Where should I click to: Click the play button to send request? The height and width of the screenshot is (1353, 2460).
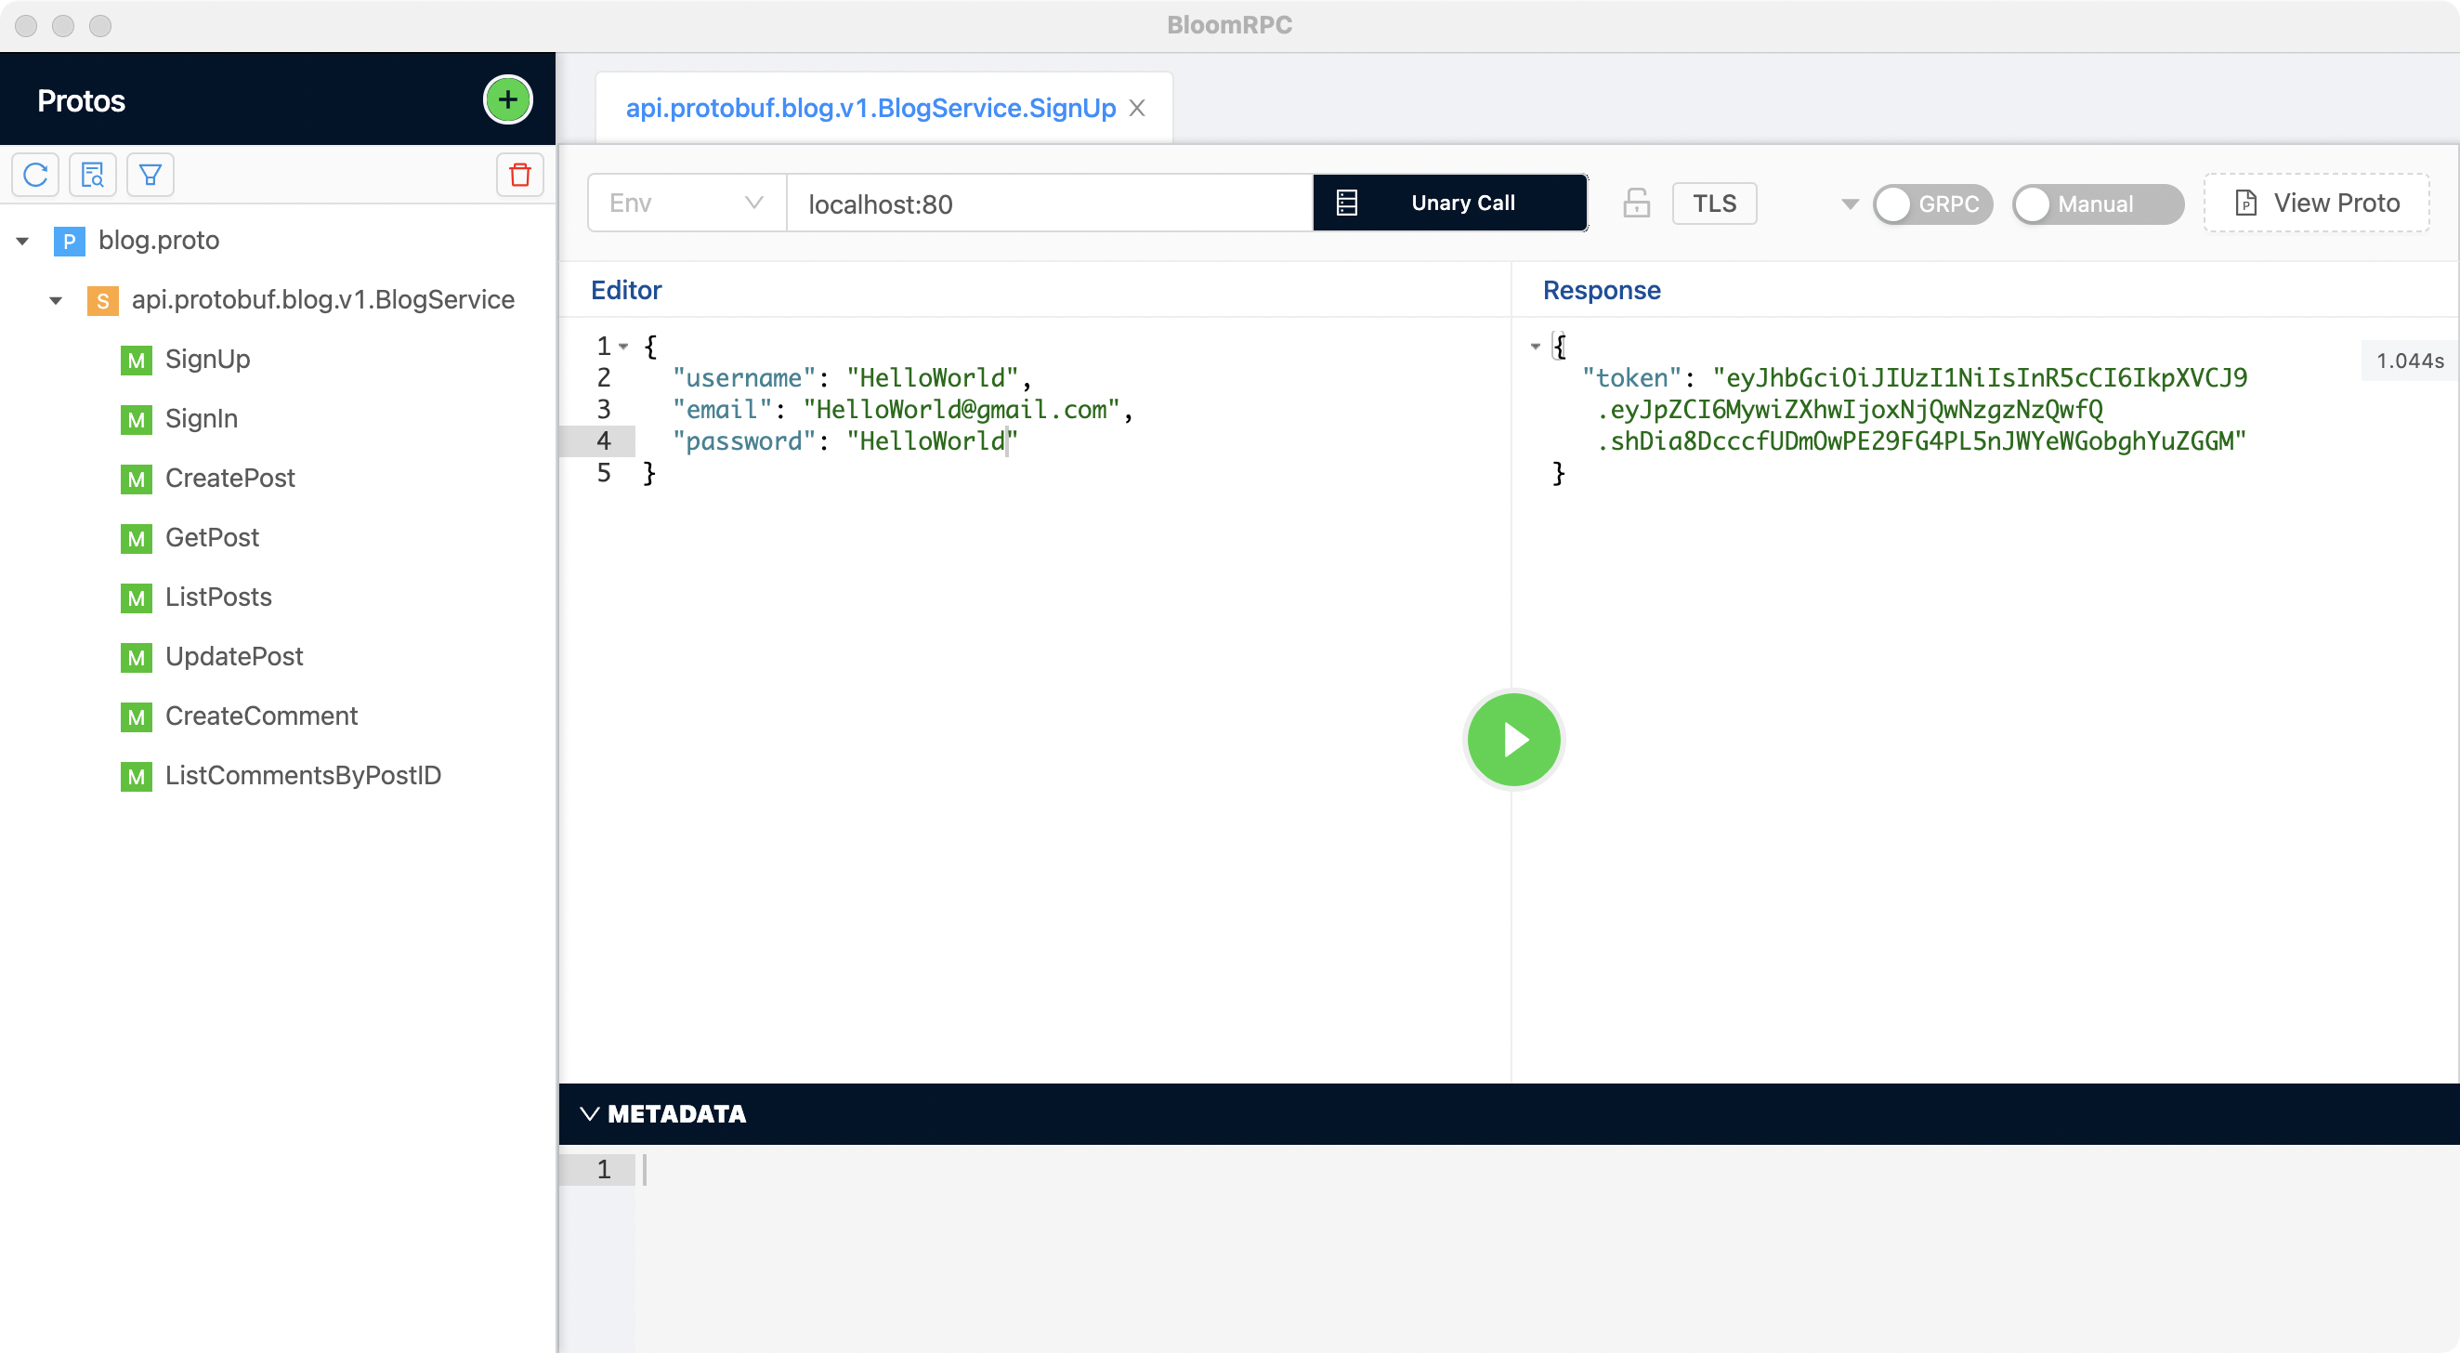pyautogui.click(x=1512, y=738)
